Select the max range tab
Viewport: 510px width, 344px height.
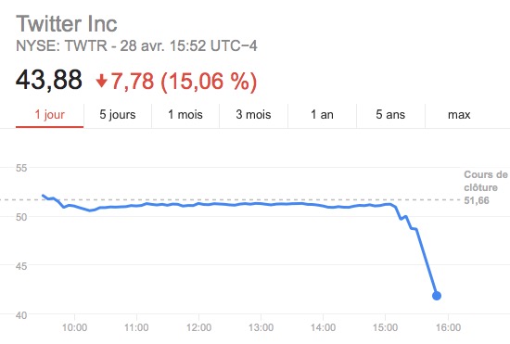459,115
